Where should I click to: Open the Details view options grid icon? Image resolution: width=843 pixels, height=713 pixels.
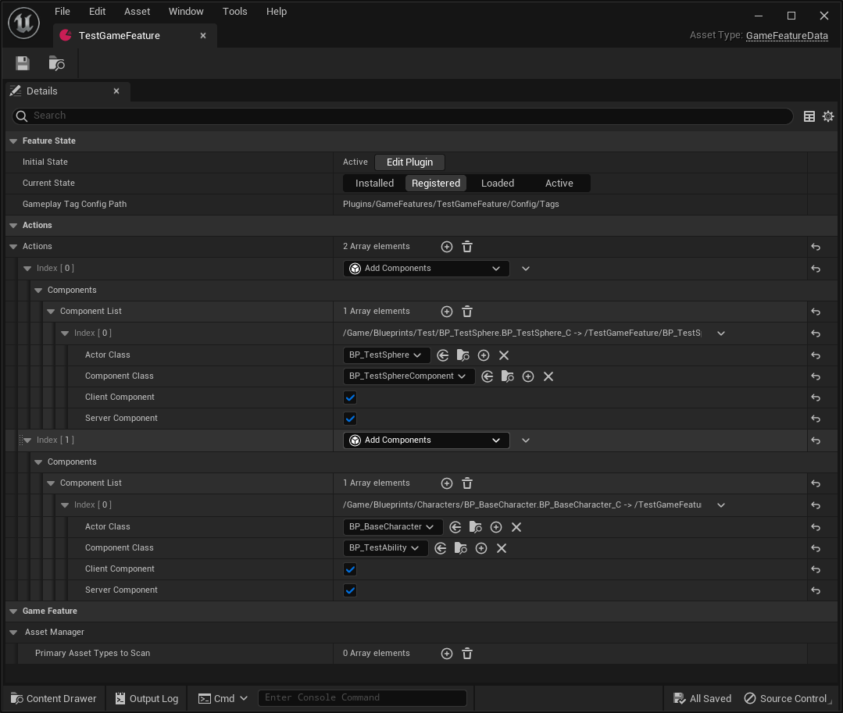coord(809,116)
